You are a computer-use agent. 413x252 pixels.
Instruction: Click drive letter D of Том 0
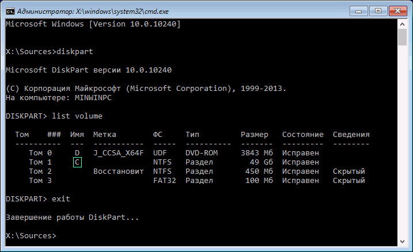click(77, 153)
